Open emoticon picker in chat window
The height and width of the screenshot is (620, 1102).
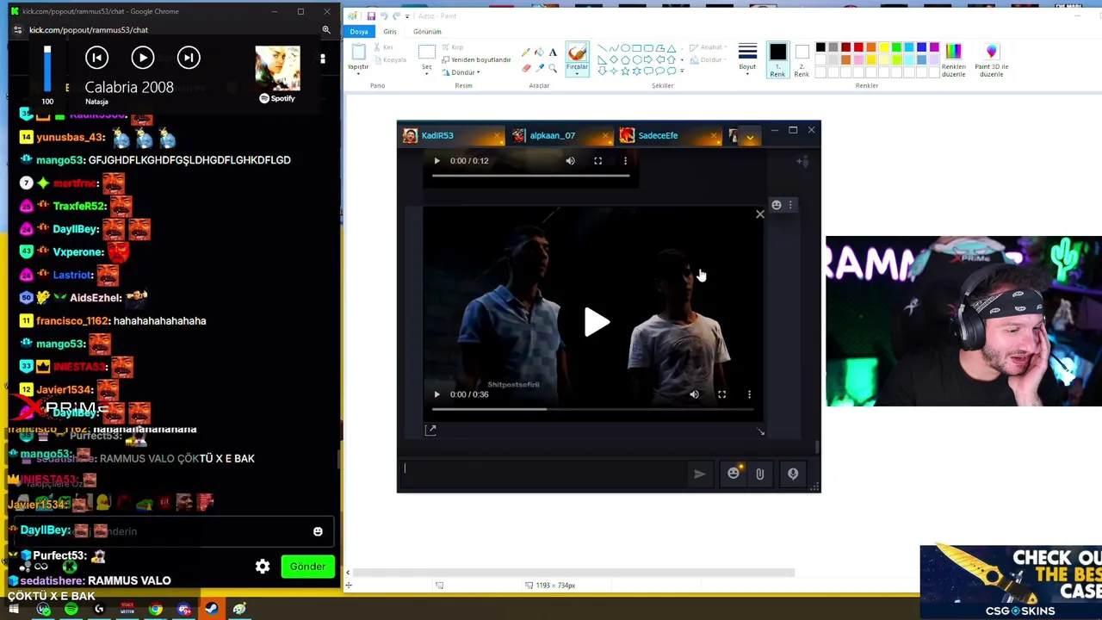pos(733,474)
